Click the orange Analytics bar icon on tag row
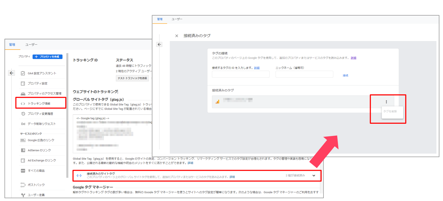Viewport: 443px width, 201px height. (x=217, y=102)
